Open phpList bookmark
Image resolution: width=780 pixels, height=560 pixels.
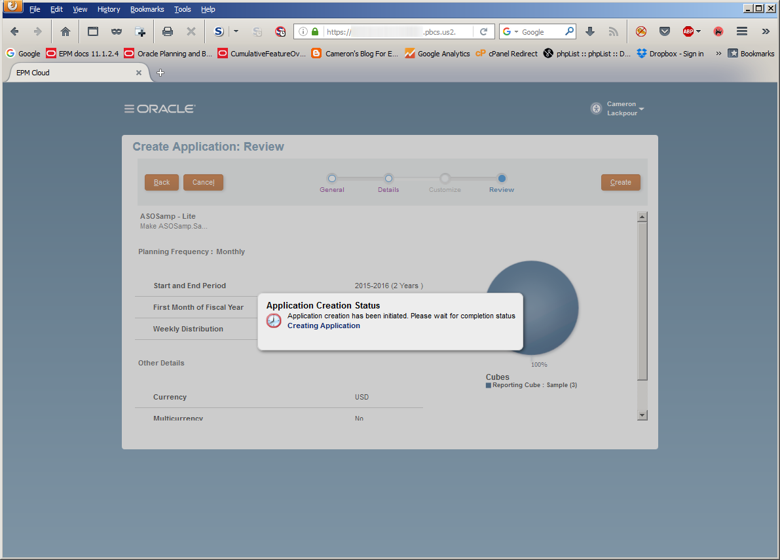pyautogui.click(x=587, y=53)
